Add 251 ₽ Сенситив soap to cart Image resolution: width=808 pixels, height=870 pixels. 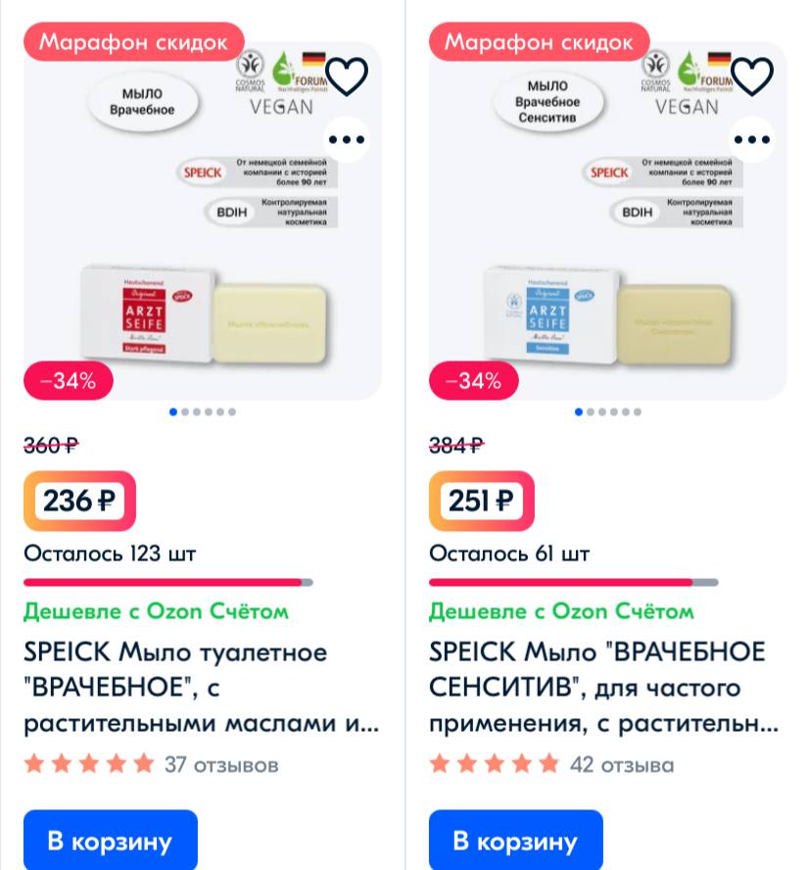pyautogui.click(x=516, y=840)
